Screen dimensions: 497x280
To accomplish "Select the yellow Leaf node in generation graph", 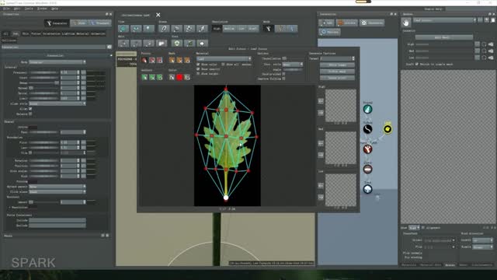I will 388,129.
